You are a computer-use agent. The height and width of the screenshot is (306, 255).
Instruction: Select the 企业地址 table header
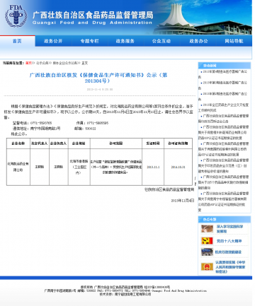(x=79, y=143)
